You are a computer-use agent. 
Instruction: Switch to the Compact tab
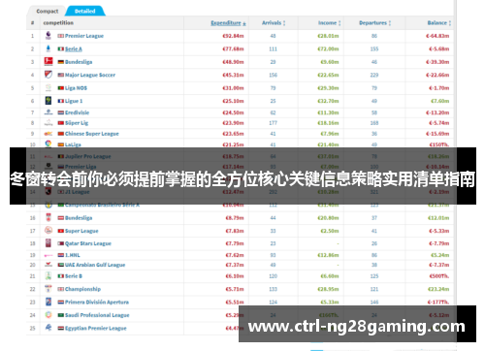(x=48, y=11)
